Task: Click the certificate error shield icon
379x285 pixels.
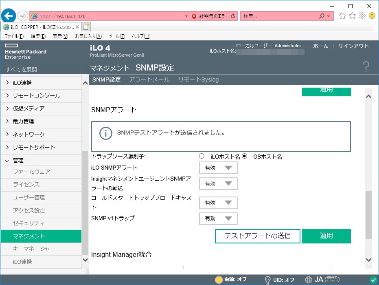Action: click(x=194, y=16)
